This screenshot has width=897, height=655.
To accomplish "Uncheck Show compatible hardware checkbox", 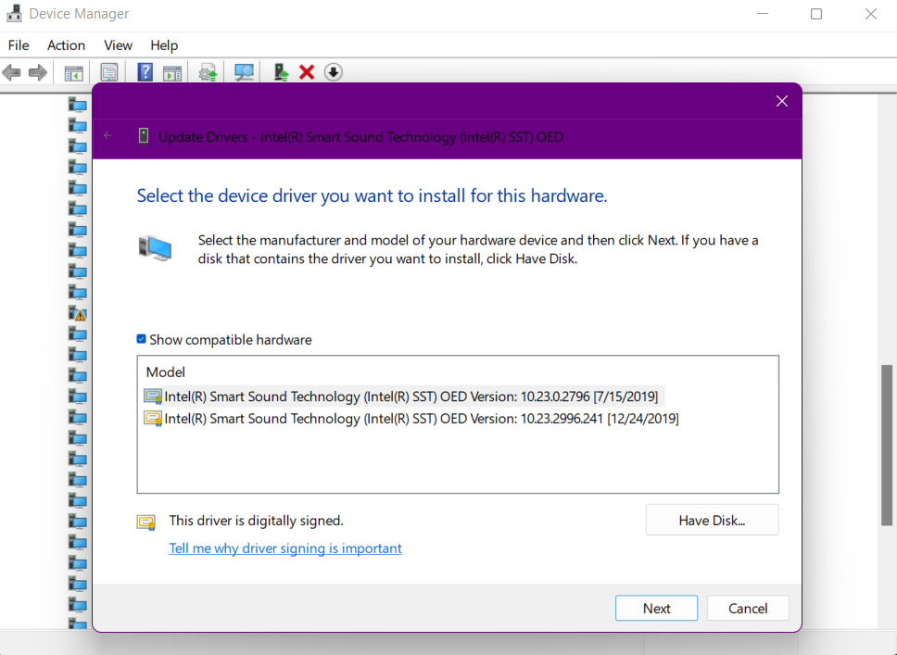I will 142,340.
